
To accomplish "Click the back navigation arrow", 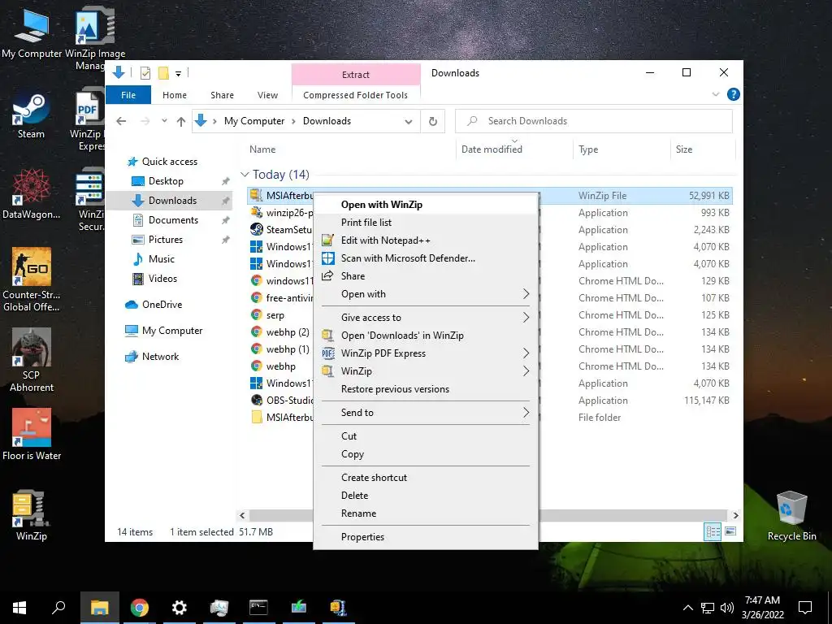I will pyautogui.click(x=121, y=122).
